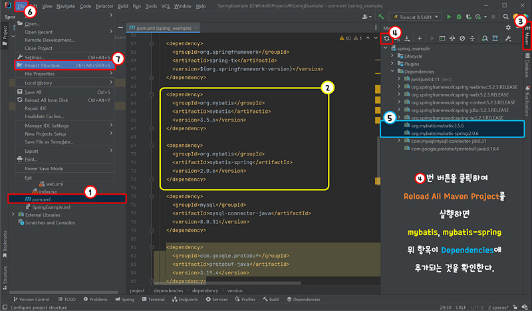
Task: Hide the Project tool window minus icon
Action: point(120,27)
